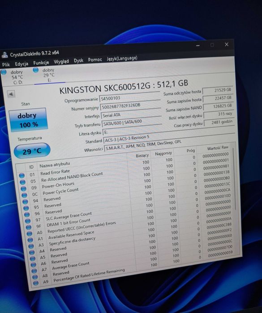
Task: Click the status icon for Percentage Of Rated Lifetime Remaining
Action: 36,283
